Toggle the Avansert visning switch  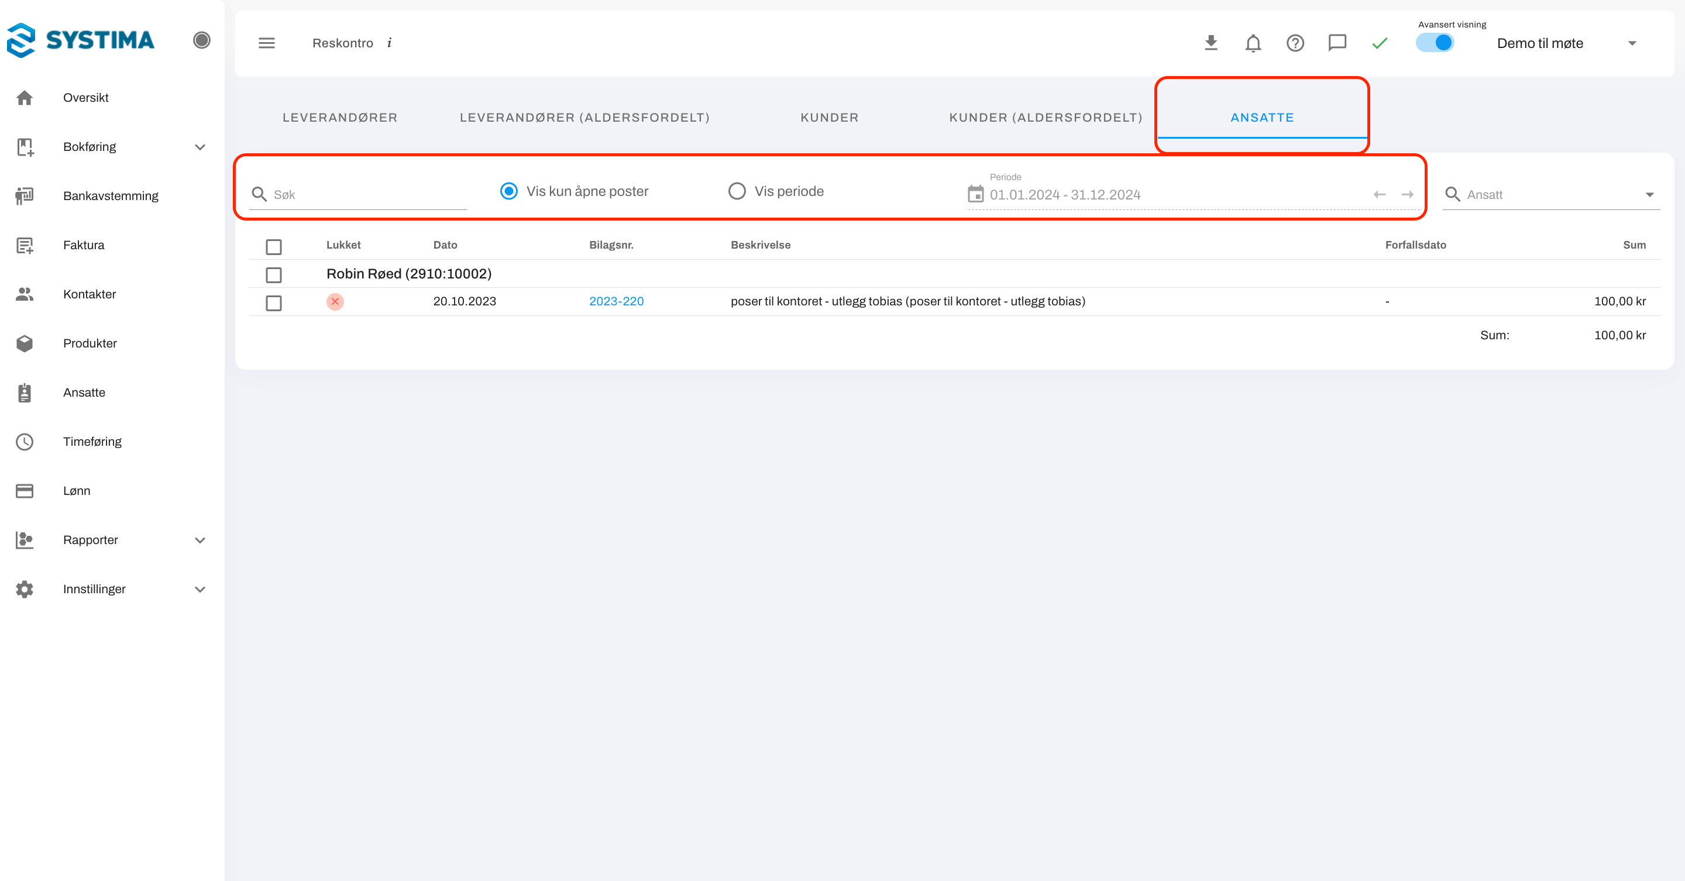[1435, 43]
